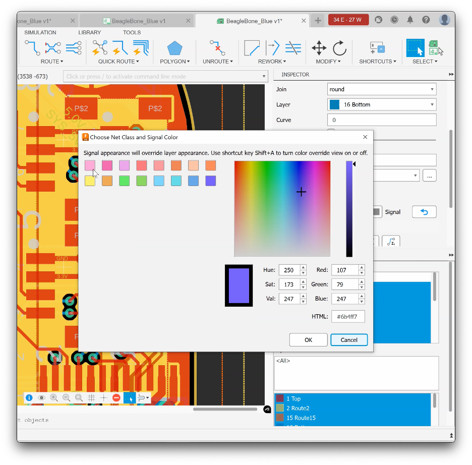Open the wire bend style dropdown arrow
Screen dimensions: 472x465
[147, 398]
